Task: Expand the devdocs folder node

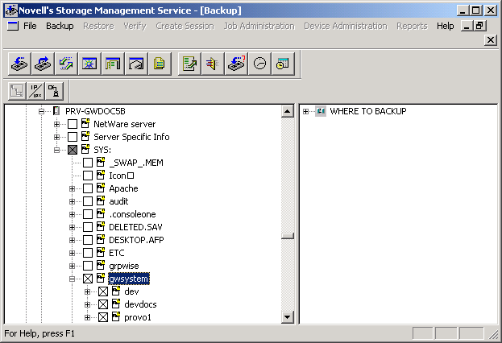Action: [87, 304]
